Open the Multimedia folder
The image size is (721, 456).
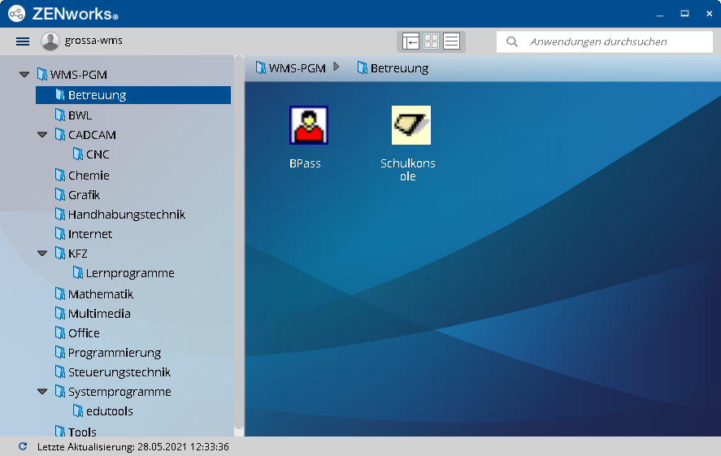click(93, 314)
